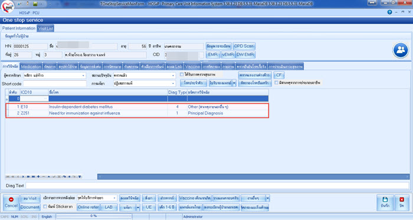Screen dimensions: 413x220
Task: Click the Vaccine student button
Action: (x=195, y=198)
